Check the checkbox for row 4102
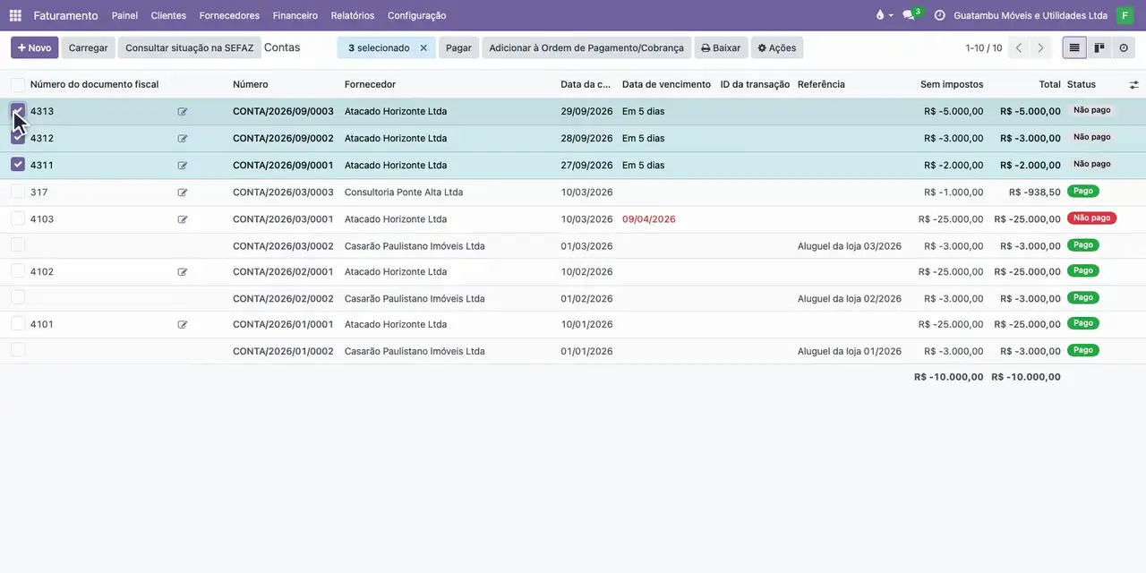 pos(18,271)
